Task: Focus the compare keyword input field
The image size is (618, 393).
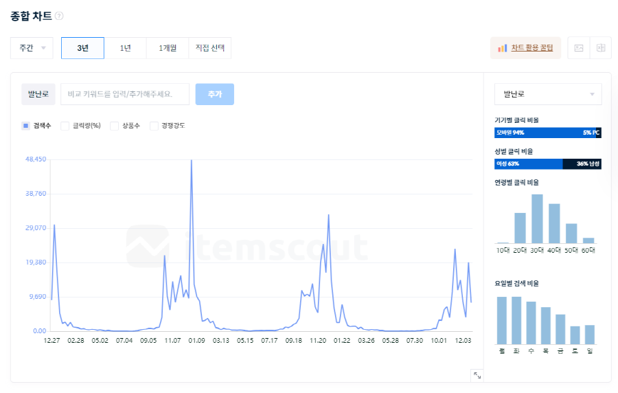Action: [125, 94]
